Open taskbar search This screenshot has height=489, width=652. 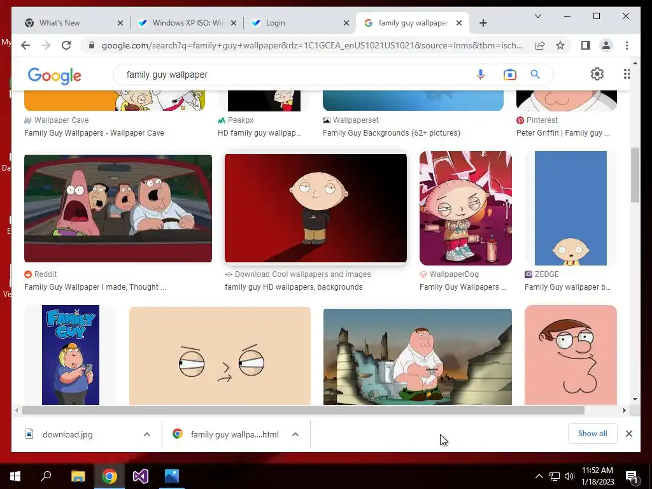click(x=46, y=476)
